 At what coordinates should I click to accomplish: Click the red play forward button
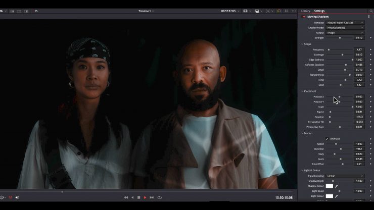[x=145, y=197]
